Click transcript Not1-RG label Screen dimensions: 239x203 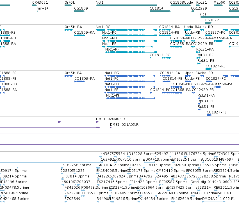(x=103, y=27)
